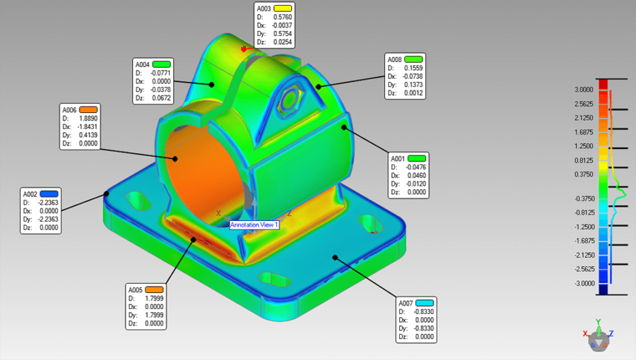Select the A001 annotation label box

point(408,174)
